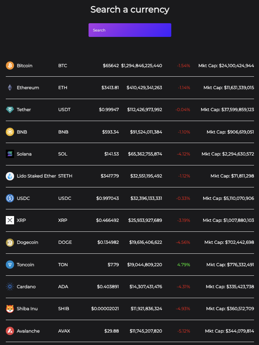Click the yellow BNB icon

[x=10, y=132]
